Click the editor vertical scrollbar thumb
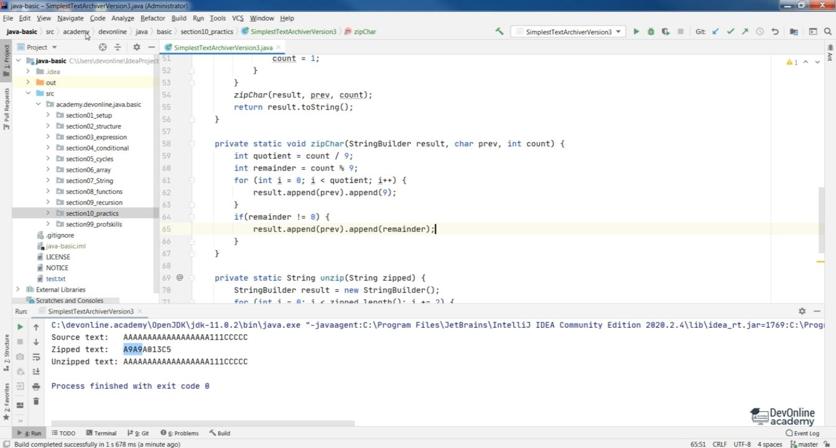The width and height of the screenshot is (836, 448). 822,221
